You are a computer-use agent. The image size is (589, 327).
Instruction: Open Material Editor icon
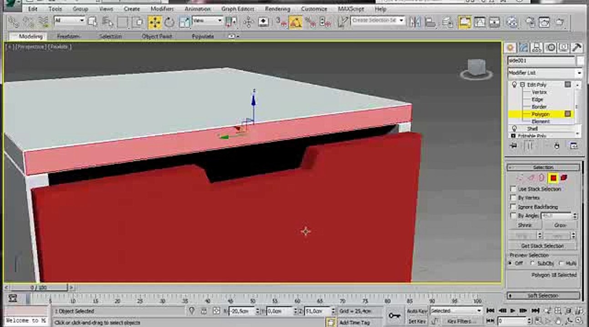512,22
